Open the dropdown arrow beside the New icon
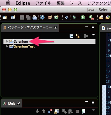111x115 pixels. click(x=8, y=18)
